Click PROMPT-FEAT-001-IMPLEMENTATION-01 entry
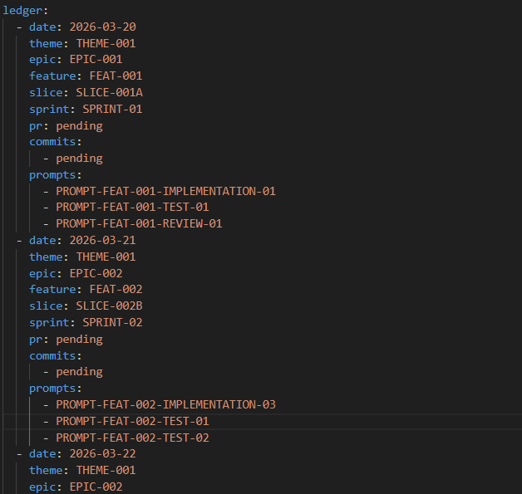The height and width of the screenshot is (494, 522). click(165, 191)
